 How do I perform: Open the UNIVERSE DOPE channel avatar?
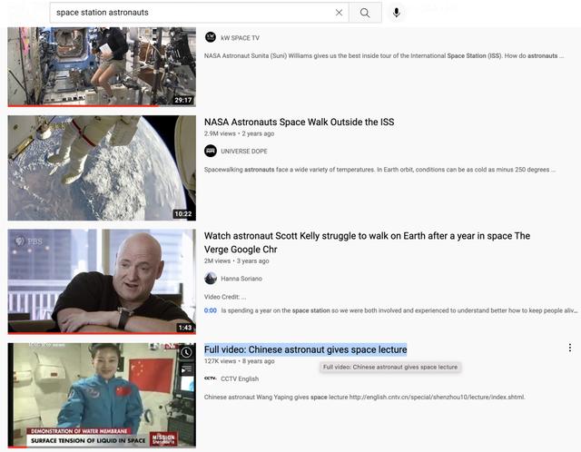[x=211, y=151]
